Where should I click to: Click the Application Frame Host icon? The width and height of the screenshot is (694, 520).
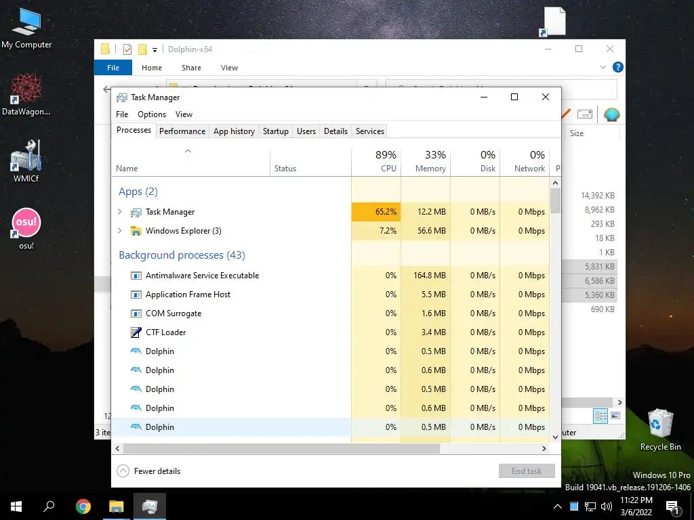pos(136,295)
